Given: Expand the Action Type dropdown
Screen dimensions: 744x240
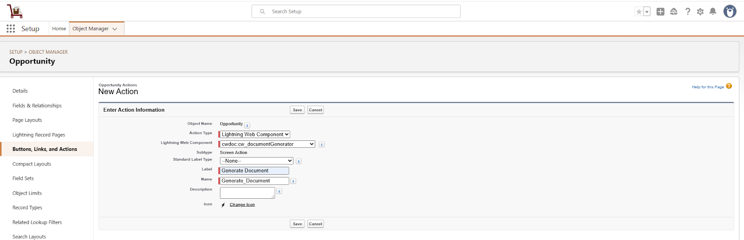Looking at the screenshot, I should (x=255, y=134).
